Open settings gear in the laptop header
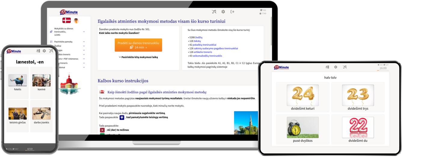 coord(223,12)
